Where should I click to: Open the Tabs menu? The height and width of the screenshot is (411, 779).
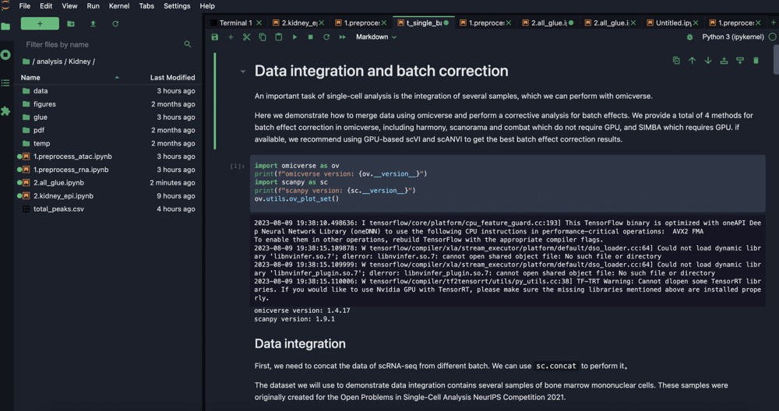(x=146, y=6)
